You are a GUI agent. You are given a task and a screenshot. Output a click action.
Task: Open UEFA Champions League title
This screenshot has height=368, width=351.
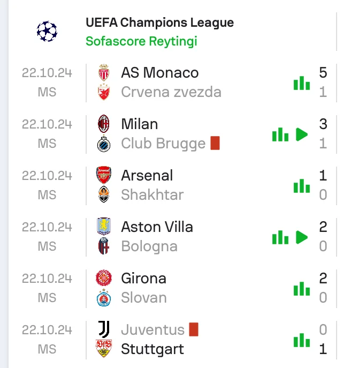pyautogui.click(x=159, y=23)
